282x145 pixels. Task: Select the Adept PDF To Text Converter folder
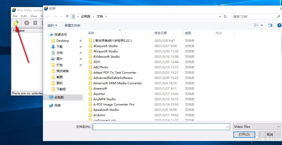tap(115, 73)
